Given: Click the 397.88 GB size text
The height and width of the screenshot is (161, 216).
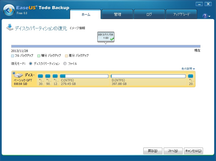Looking at the screenshot, I should [x=119, y=84].
